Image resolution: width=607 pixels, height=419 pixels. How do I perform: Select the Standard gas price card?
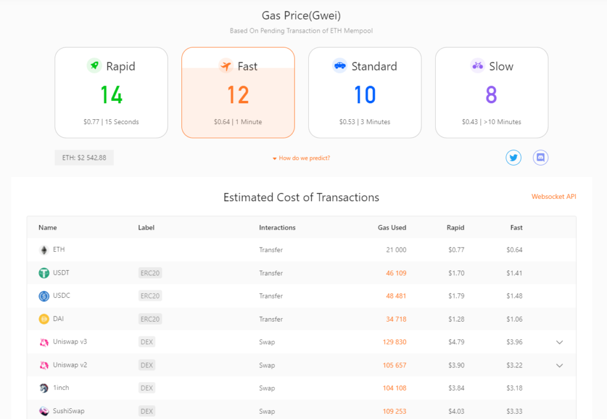tap(365, 93)
